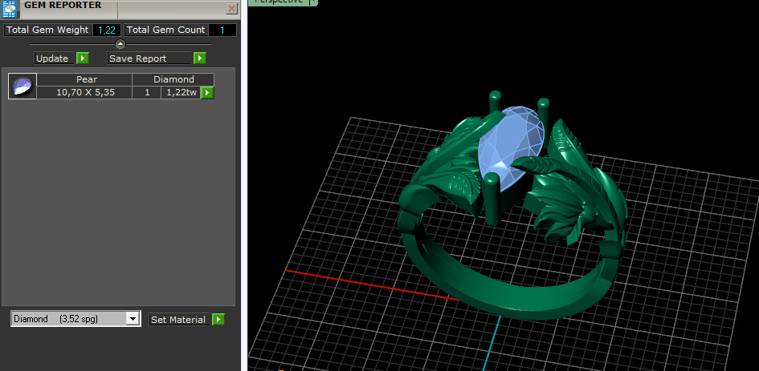Click the Update button
The width and height of the screenshot is (759, 371).
tap(55, 58)
